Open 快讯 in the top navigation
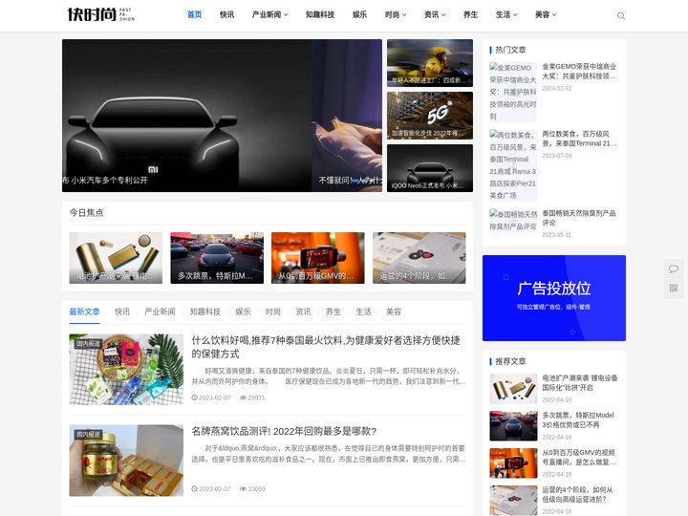Image resolution: width=688 pixels, height=516 pixels. tap(226, 14)
